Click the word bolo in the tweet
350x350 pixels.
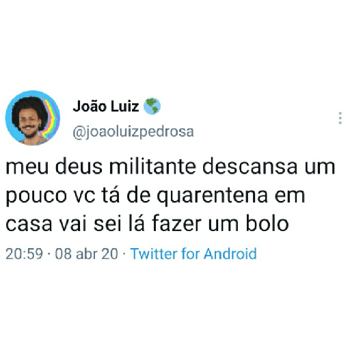tap(267, 224)
